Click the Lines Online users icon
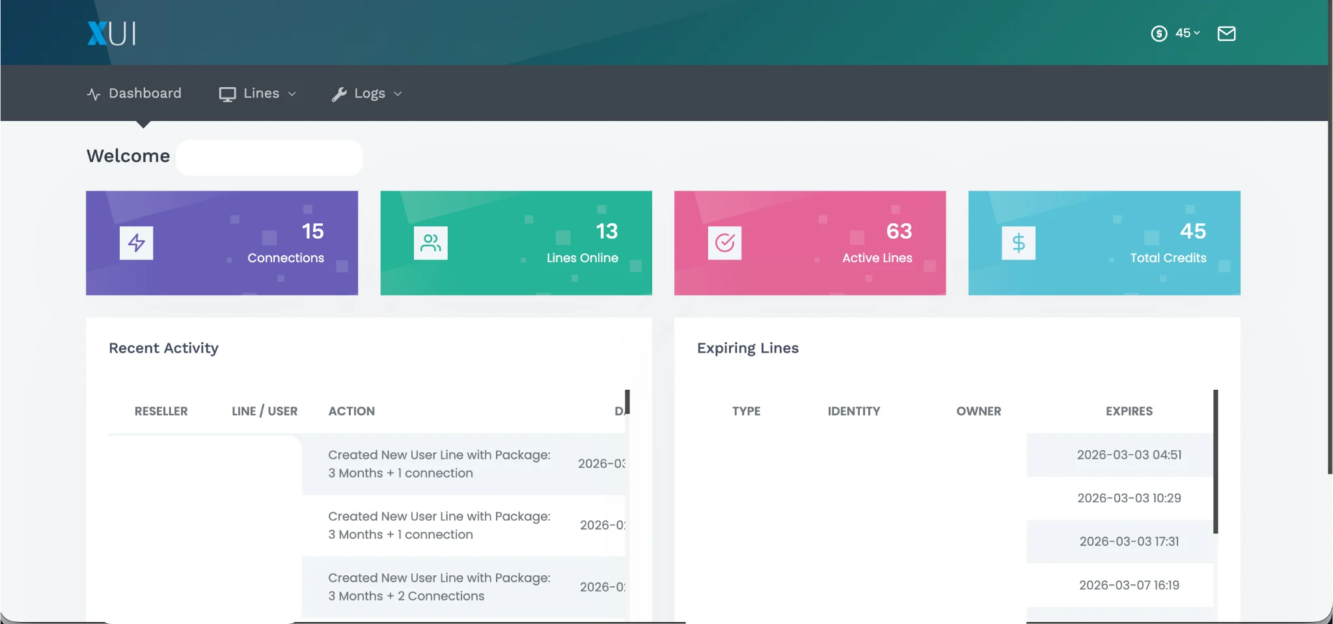The width and height of the screenshot is (1333, 624). tap(430, 243)
